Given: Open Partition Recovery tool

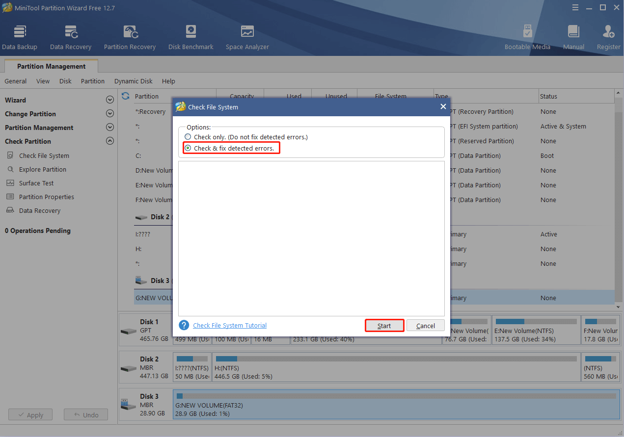Looking at the screenshot, I should (x=130, y=38).
